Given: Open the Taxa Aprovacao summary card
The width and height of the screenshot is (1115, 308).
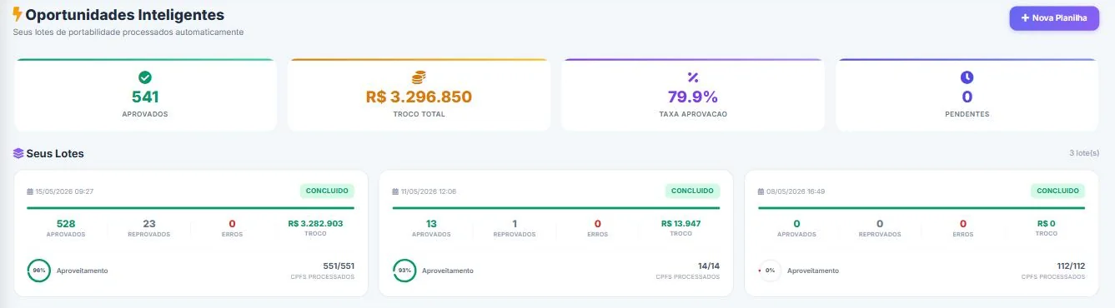Looking at the screenshot, I should (x=693, y=95).
